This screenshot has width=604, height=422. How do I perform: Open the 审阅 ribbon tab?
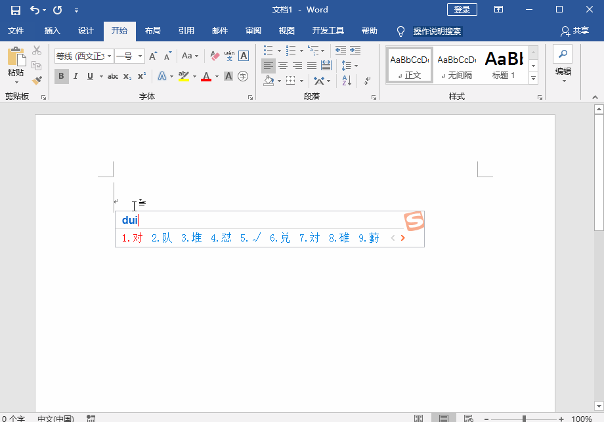coord(254,30)
